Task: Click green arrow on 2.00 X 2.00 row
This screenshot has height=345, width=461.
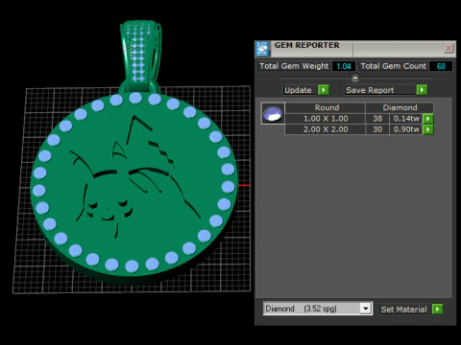Action: (428, 129)
